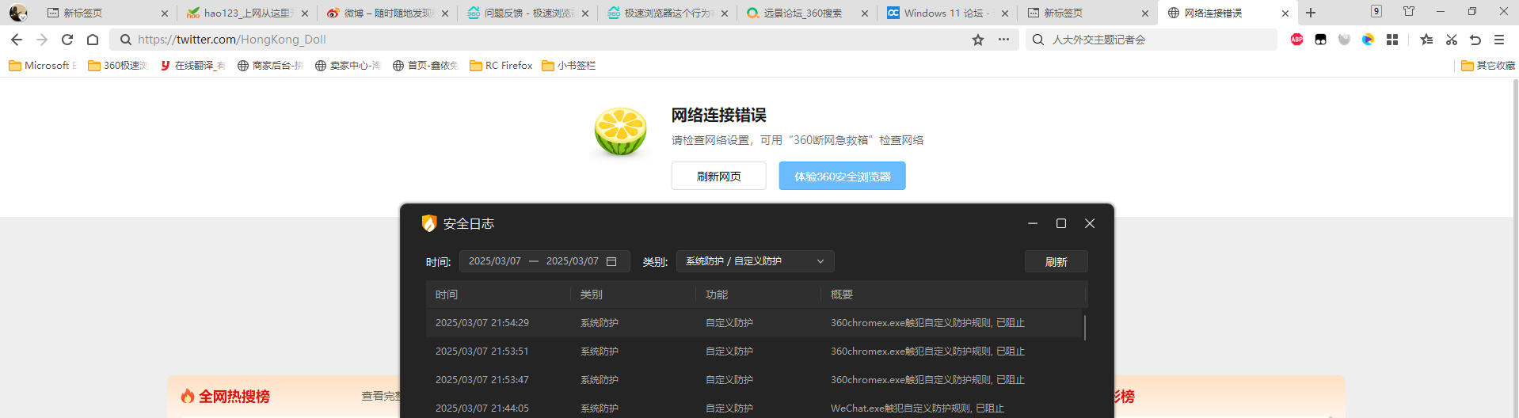The image size is (1519, 418).
Task: Bookmark page with address bar star
Action: tap(978, 40)
